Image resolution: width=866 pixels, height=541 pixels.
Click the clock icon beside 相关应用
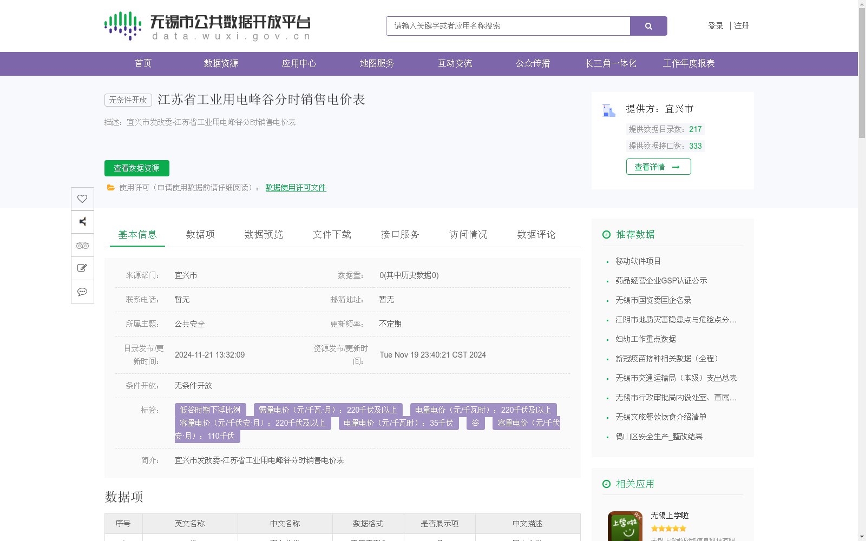coord(606,484)
